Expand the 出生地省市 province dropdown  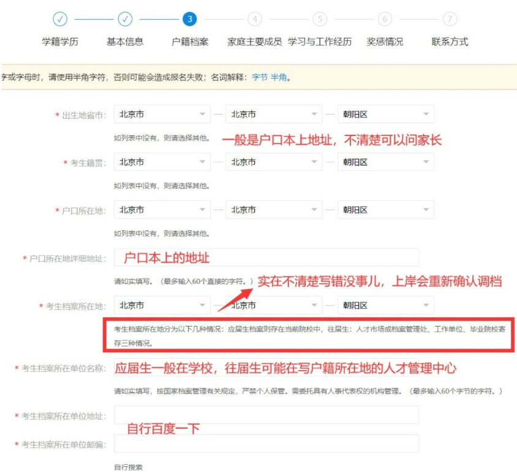pyautogui.click(x=162, y=114)
